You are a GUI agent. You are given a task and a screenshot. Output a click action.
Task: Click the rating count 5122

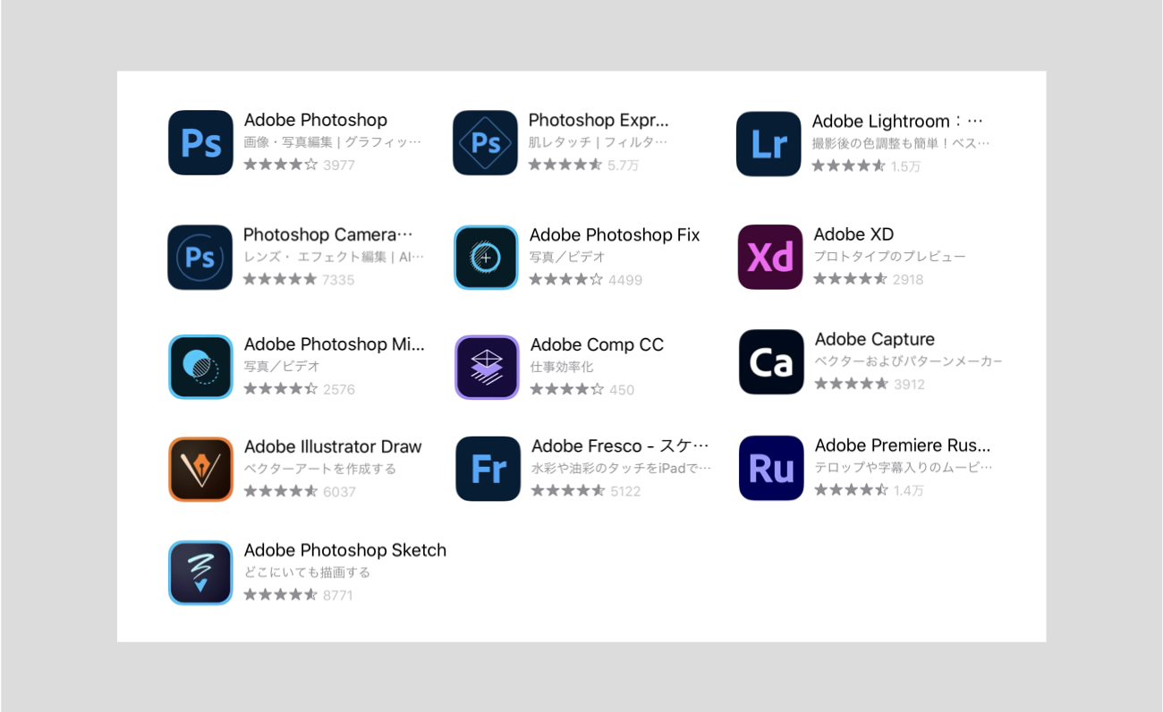(625, 490)
